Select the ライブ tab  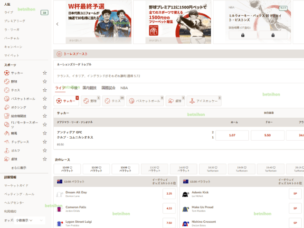coord(60,88)
